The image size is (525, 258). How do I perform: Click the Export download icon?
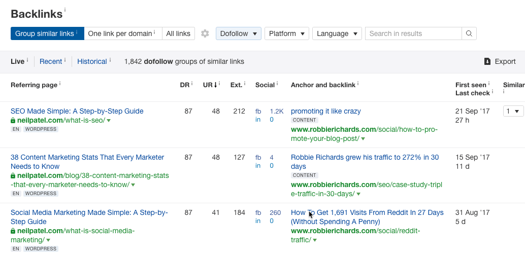pos(487,61)
